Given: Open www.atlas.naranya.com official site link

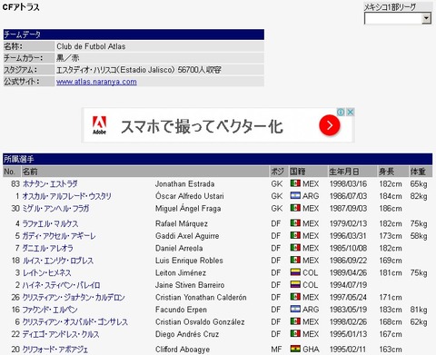Looking at the screenshot, I should (96, 82).
